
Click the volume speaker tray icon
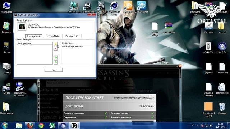pos(211,126)
